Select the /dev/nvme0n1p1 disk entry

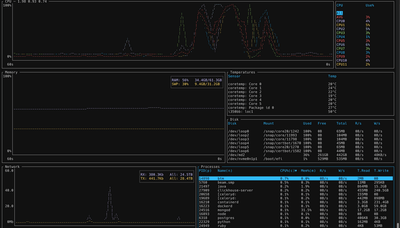[243, 159]
